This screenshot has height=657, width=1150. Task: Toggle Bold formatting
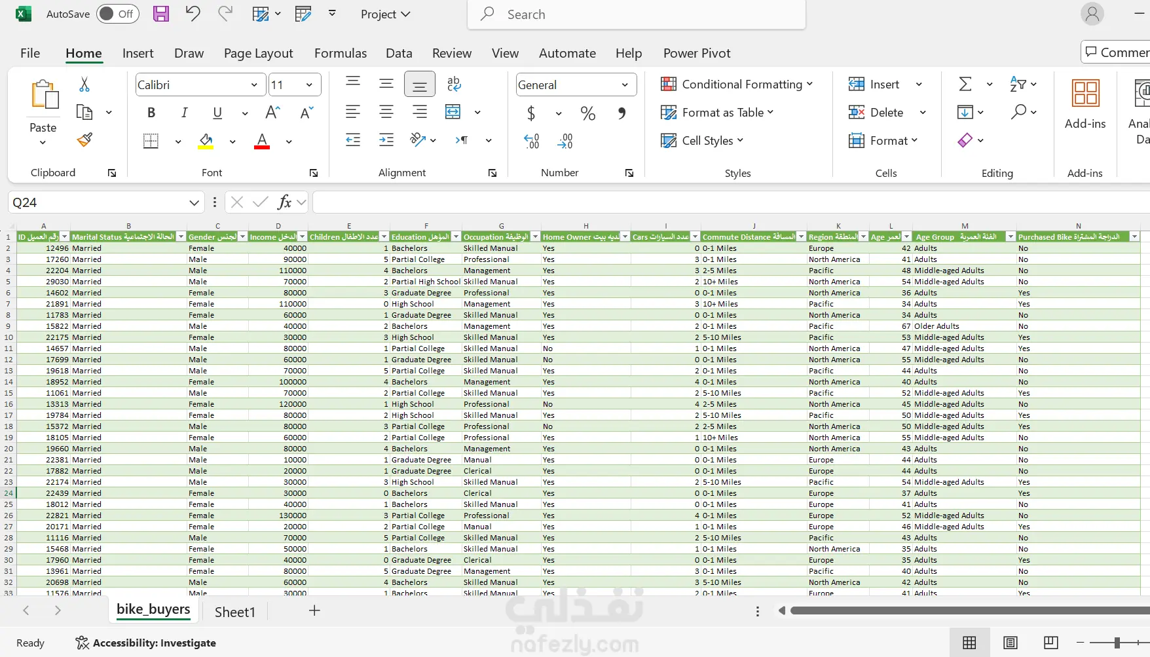coord(151,113)
